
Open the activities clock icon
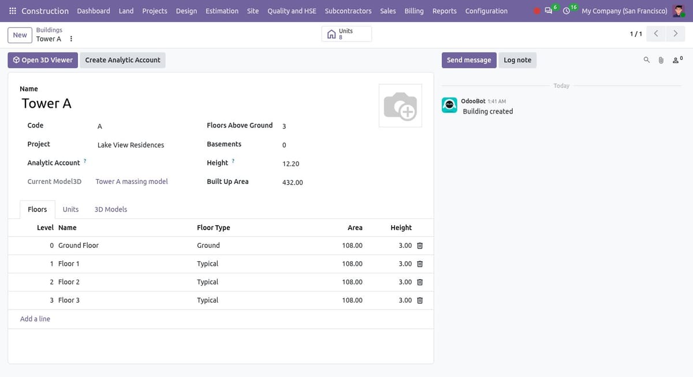567,11
